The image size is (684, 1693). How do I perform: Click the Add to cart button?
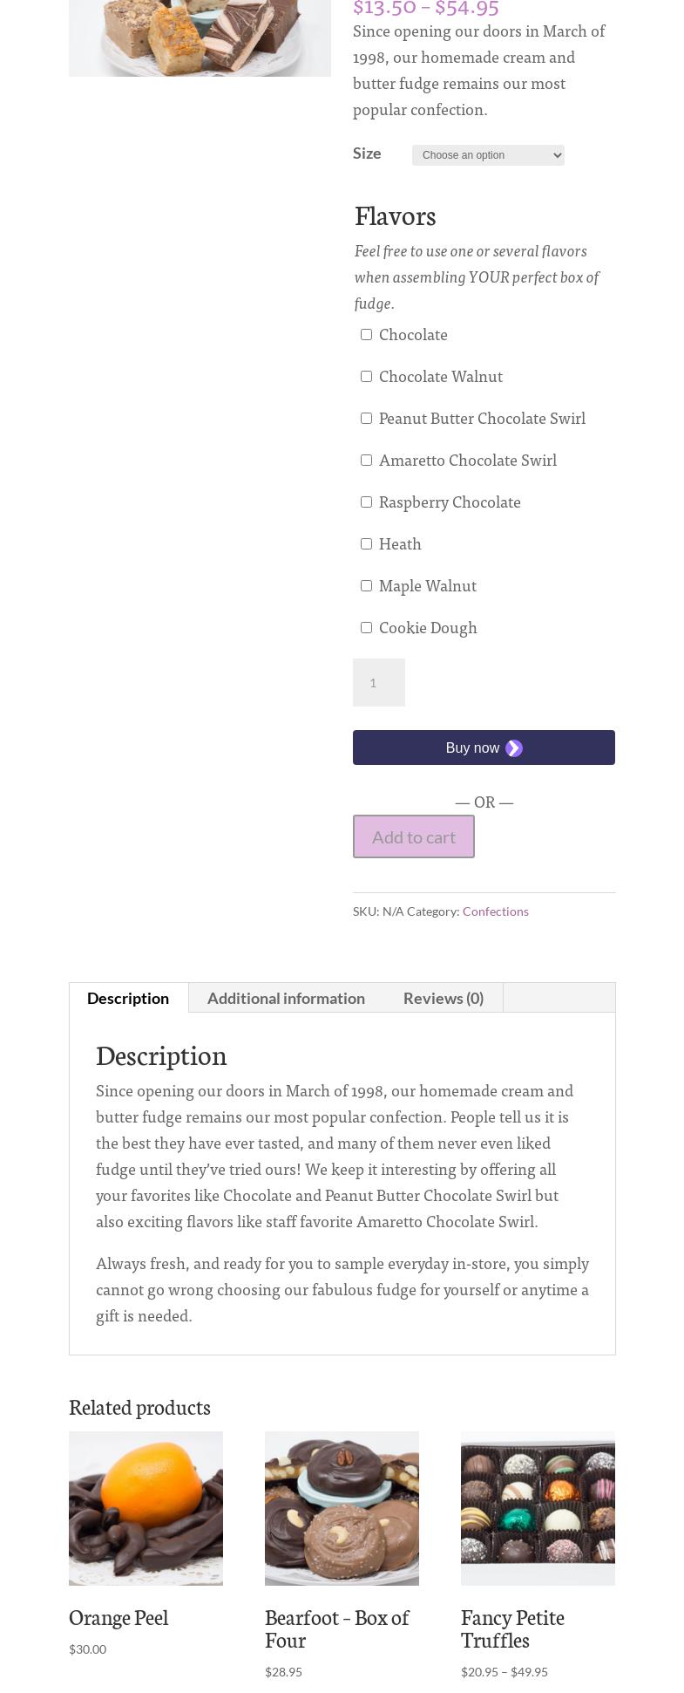[413, 836]
